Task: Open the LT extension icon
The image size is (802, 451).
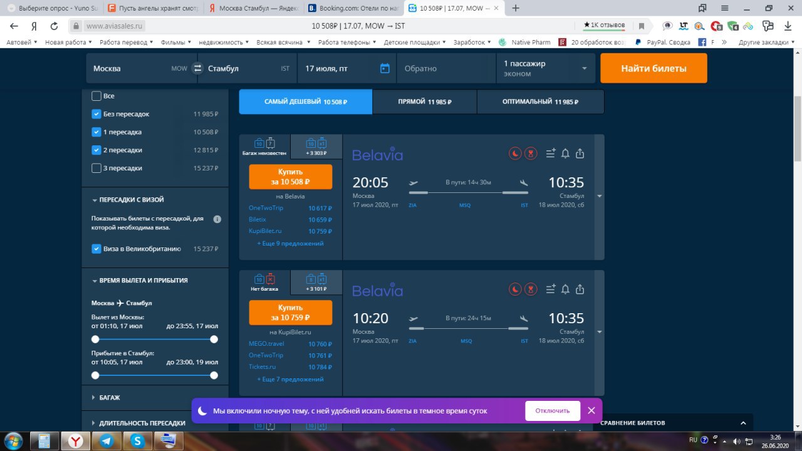Action: 684,26
